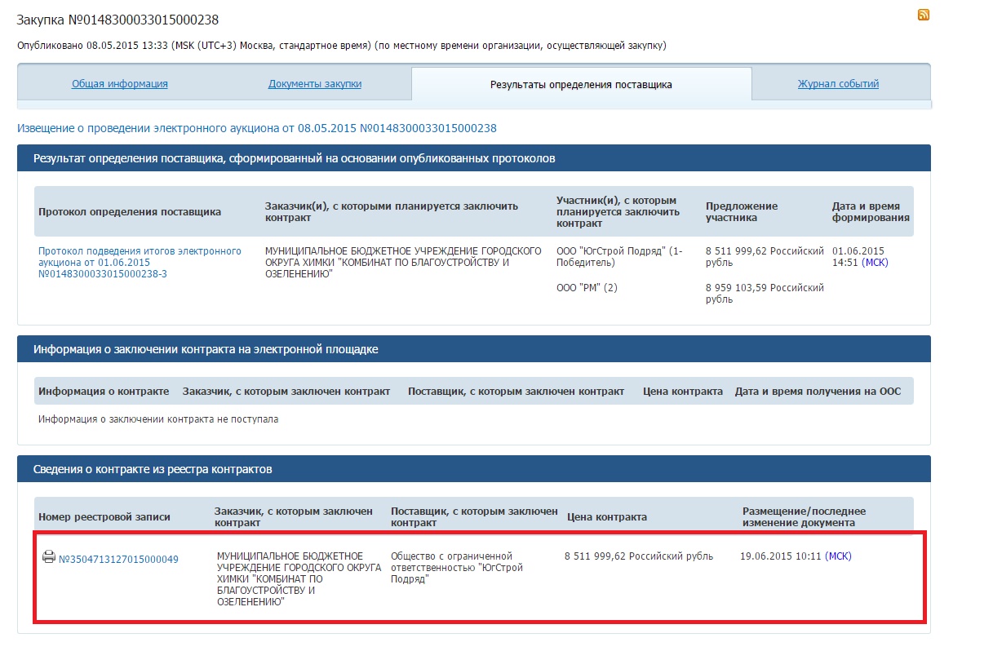Screen dimensions: 993x660
Task: Click the МСК link next to 19.06.2015 10:11
Action: point(838,556)
